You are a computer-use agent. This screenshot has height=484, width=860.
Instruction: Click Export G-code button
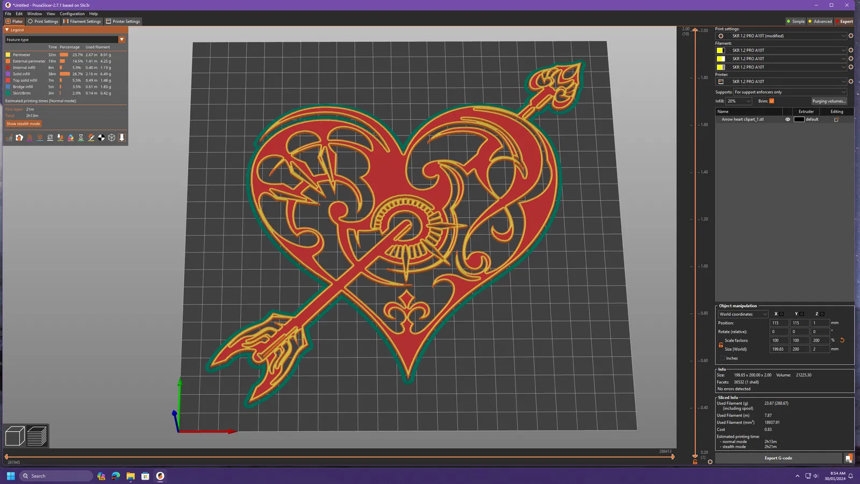point(778,458)
